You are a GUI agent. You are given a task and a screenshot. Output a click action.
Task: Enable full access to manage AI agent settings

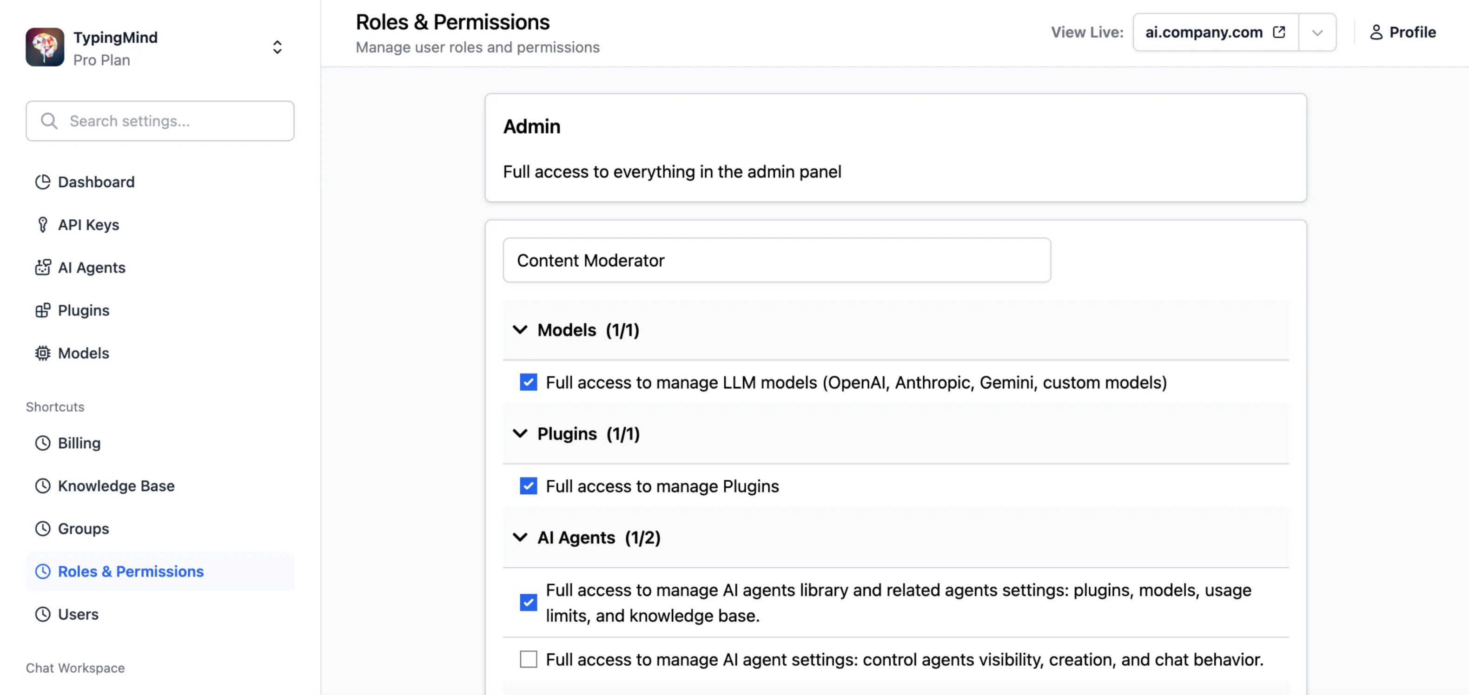click(528, 659)
